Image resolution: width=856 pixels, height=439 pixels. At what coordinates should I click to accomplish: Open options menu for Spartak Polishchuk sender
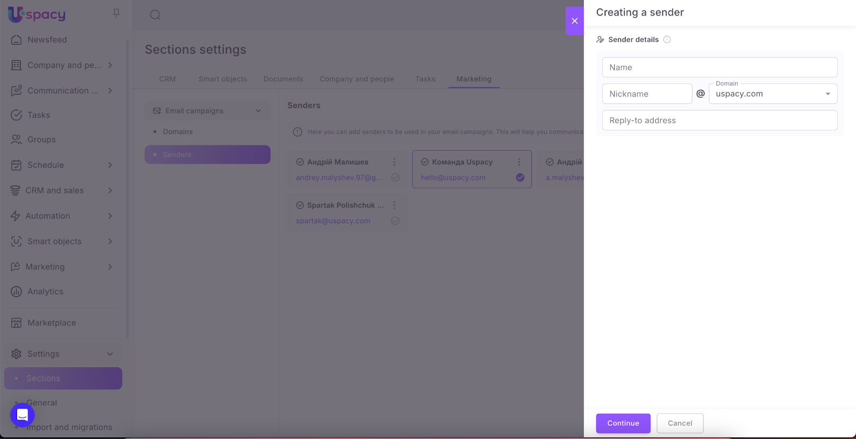point(394,205)
